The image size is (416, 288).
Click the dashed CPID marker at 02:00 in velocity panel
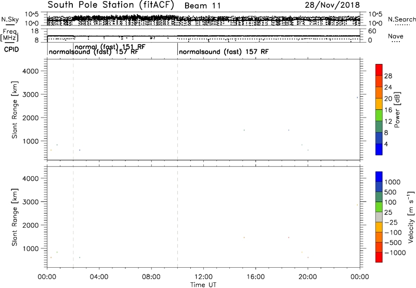pos(73,217)
